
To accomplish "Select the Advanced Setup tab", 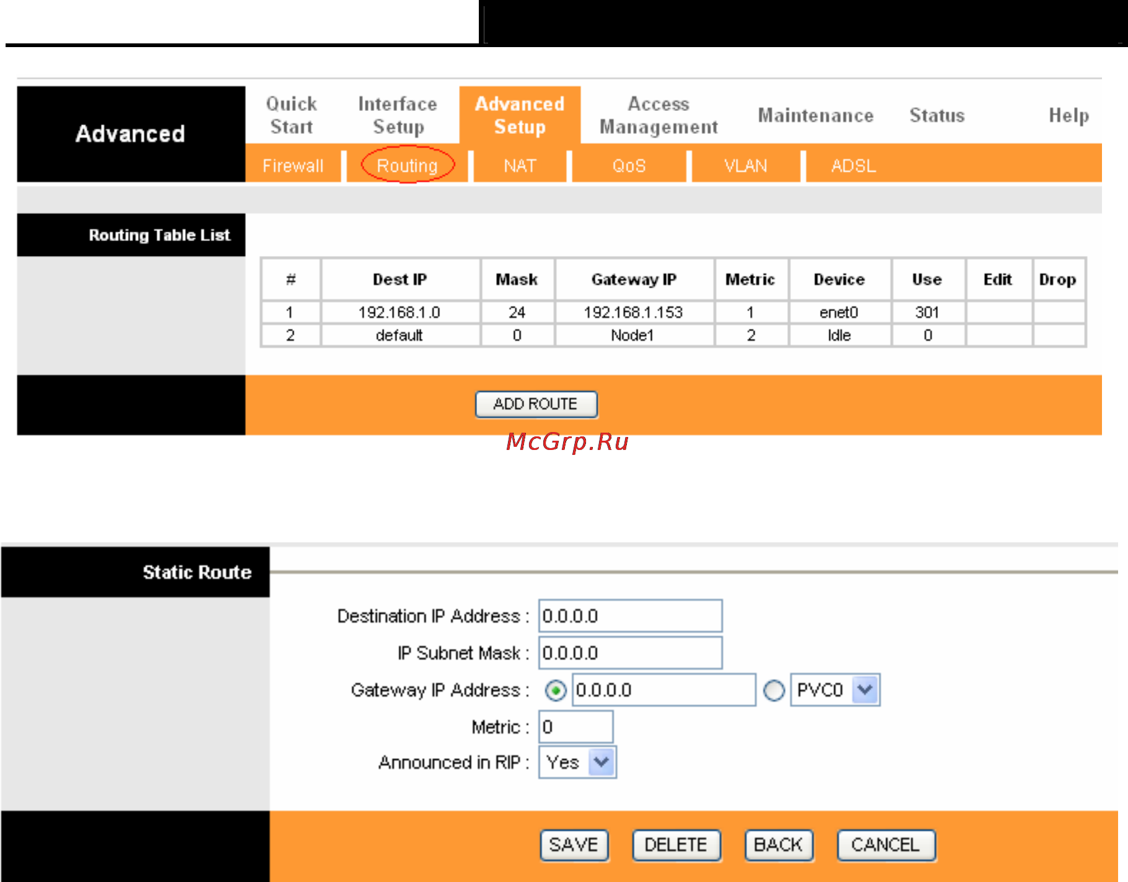I will 520,115.
